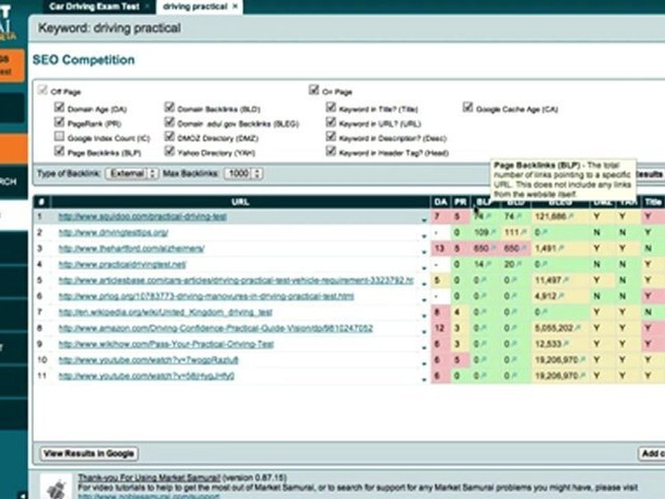Uncheck Domain Age (DA)
Viewport: 665px width, 499px height.
pos(60,107)
